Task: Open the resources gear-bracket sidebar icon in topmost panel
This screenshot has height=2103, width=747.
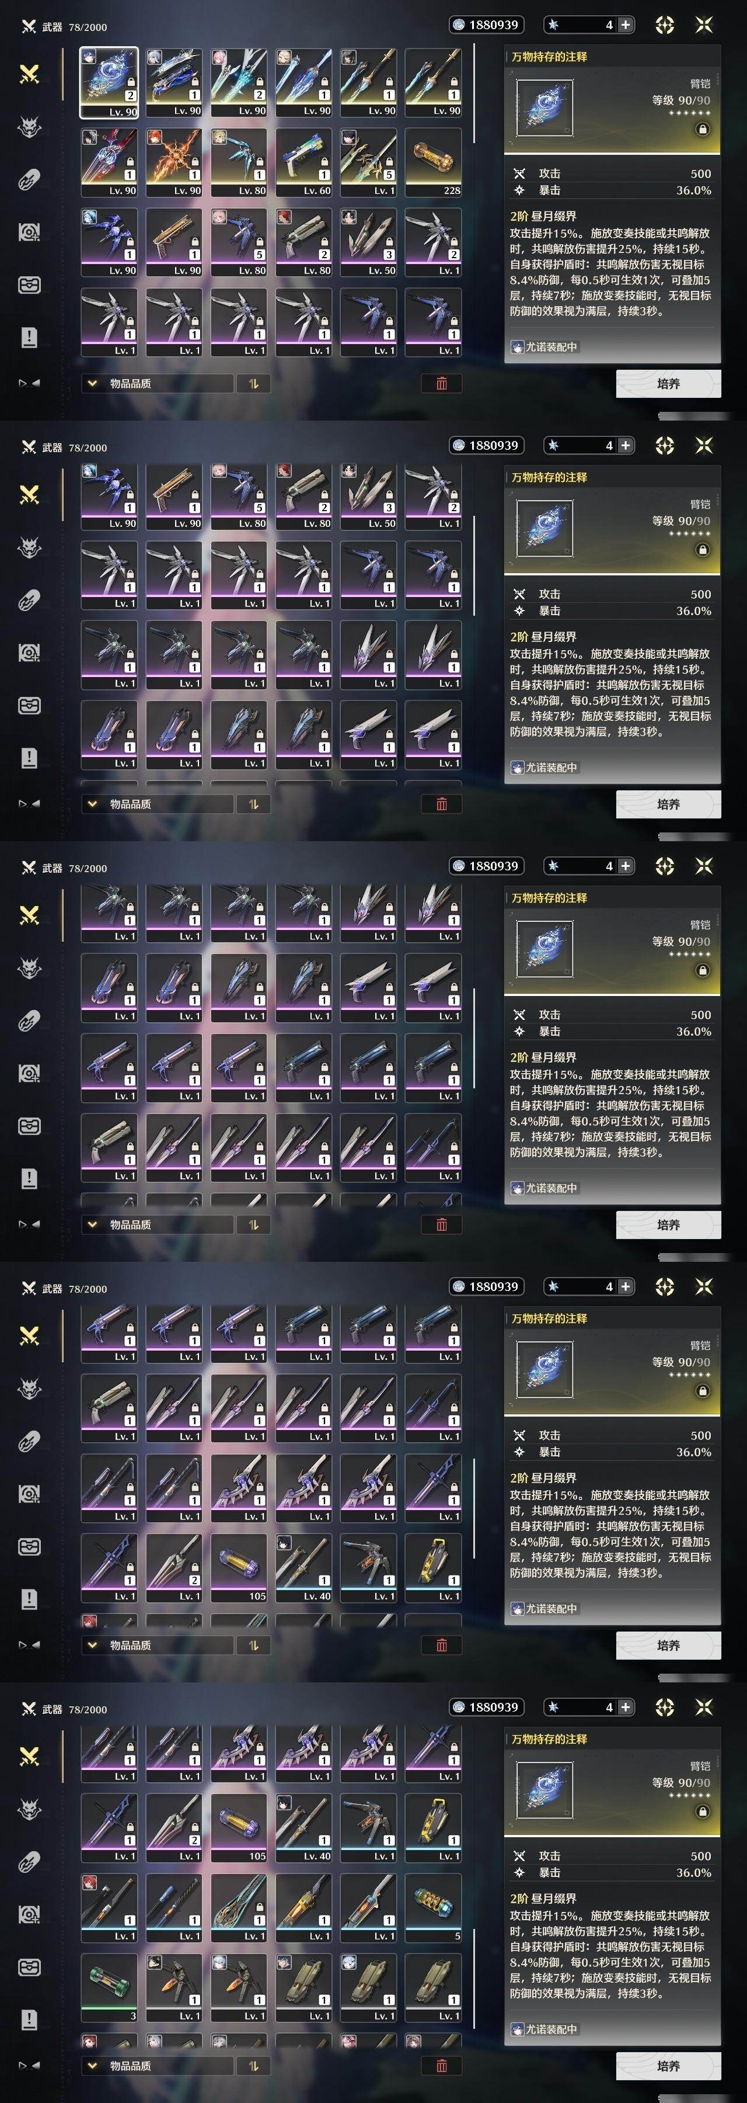Action: tap(29, 232)
